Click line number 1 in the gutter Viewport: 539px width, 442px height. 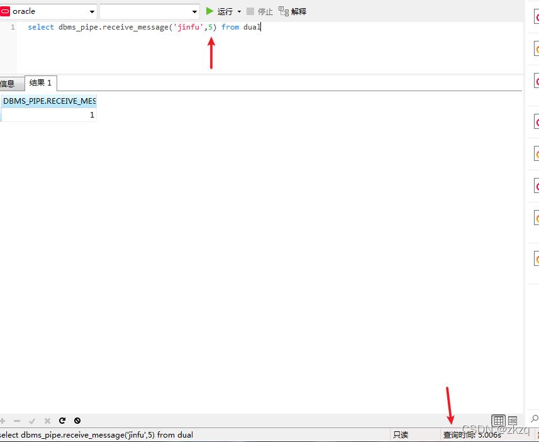pos(13,27)
